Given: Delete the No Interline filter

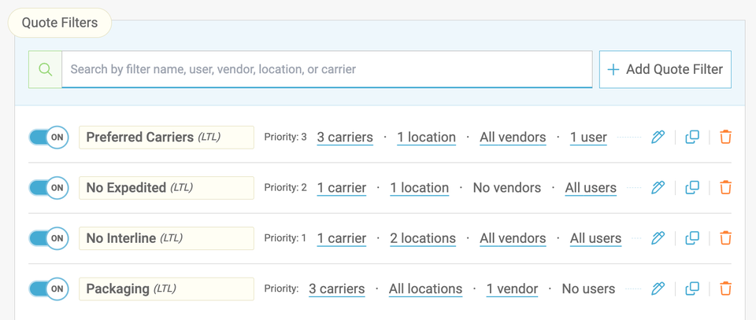Looking at the screenshot, I should coord(725,238).
